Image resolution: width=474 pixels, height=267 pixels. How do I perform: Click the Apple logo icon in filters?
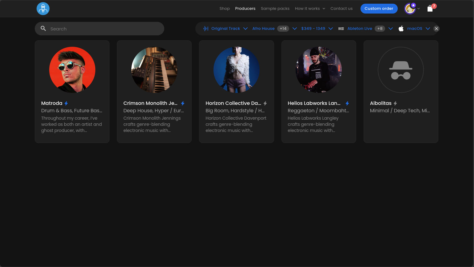pos(401,29)
